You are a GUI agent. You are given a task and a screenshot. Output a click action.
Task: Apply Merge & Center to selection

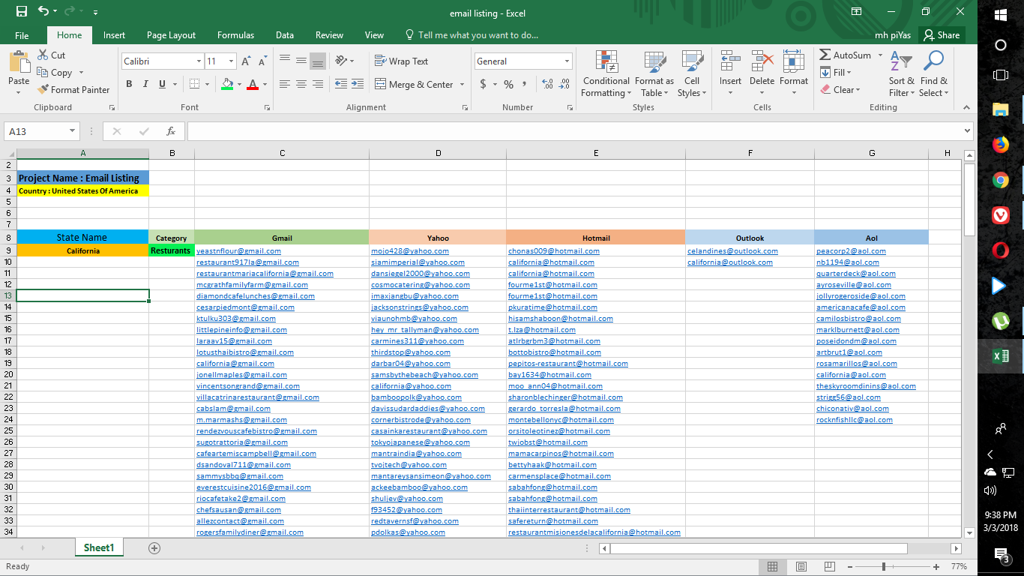[415, 84]
